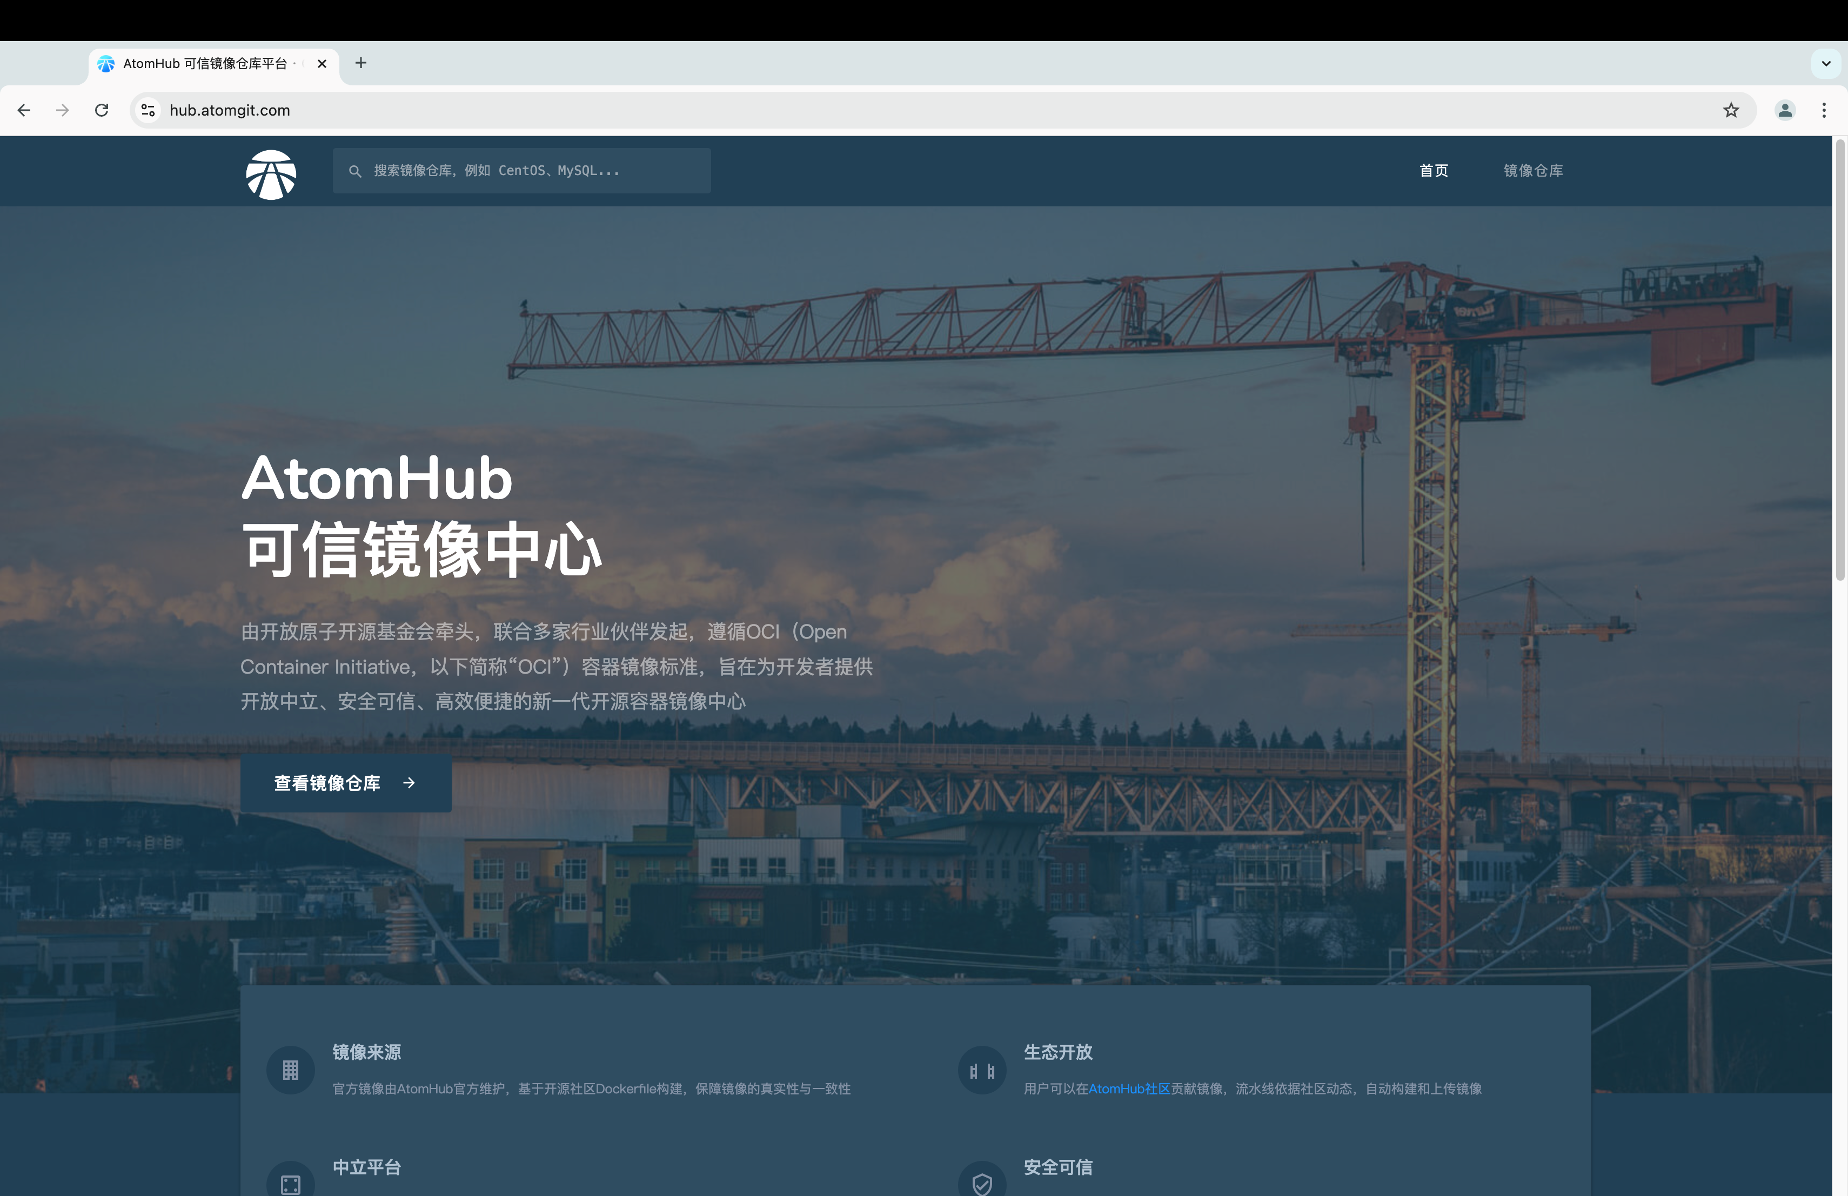Image resolution: width=1848 pixels, height=1196 pixels.
Task: Close the AtomHub browser tab
Action: pyautogui.click(x=322, y=64)
